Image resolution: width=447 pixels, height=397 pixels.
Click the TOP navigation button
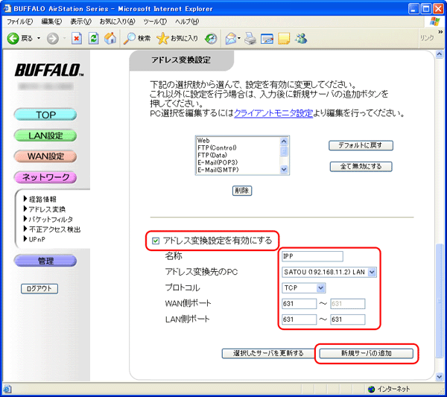(45, 115)
